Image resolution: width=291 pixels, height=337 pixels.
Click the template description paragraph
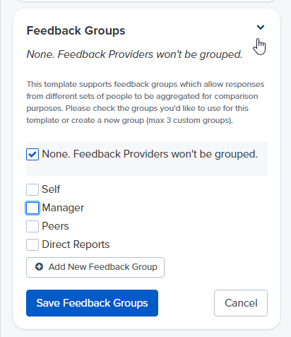145,102
